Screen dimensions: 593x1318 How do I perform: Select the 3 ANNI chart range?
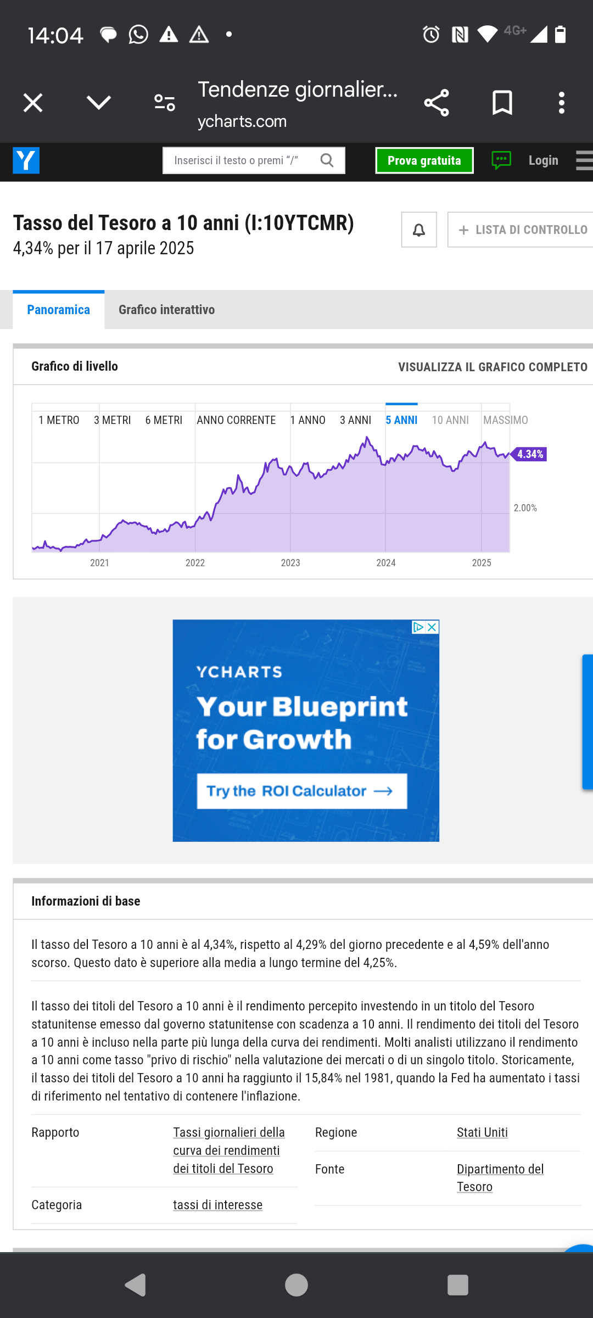[x=355, y=420]
